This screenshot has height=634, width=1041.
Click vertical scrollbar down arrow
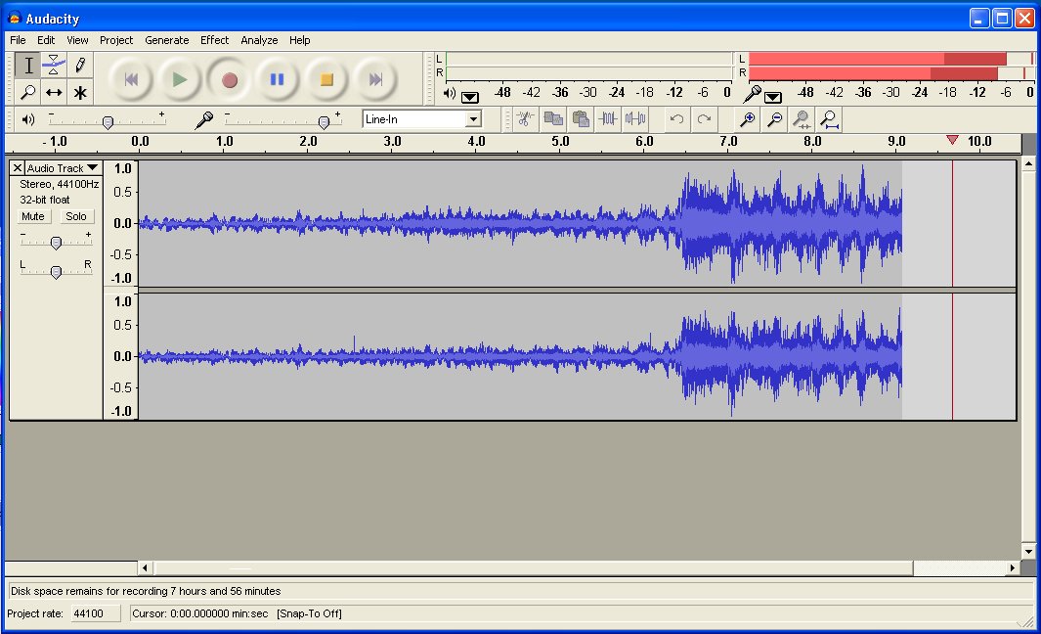click(1028, 551)
